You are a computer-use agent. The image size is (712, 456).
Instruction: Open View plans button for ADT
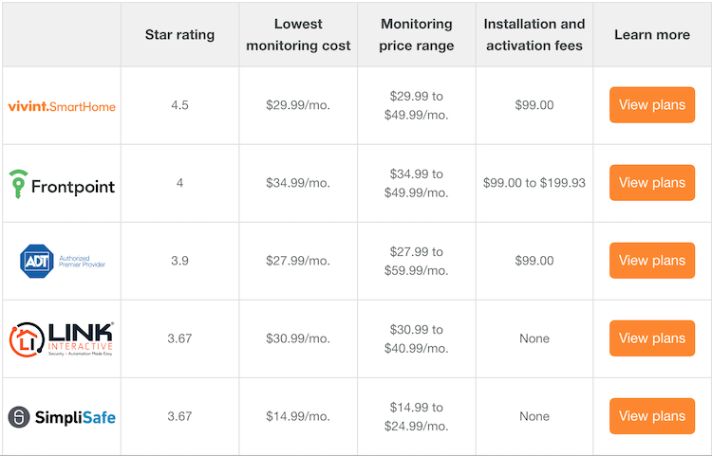tap(651, 261)
